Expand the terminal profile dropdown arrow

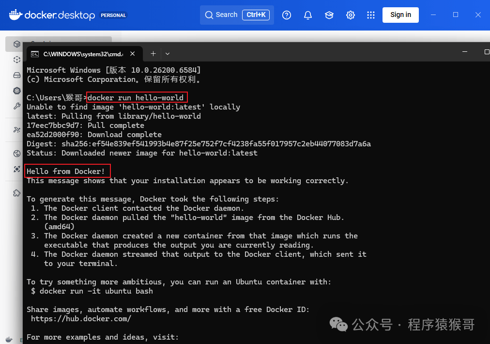(168, 54)
